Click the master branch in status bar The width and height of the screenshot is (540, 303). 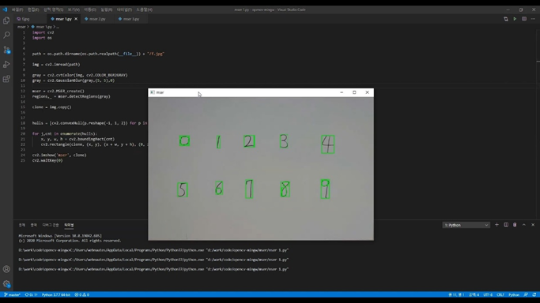pyautogui.click(x=13, y=295)
